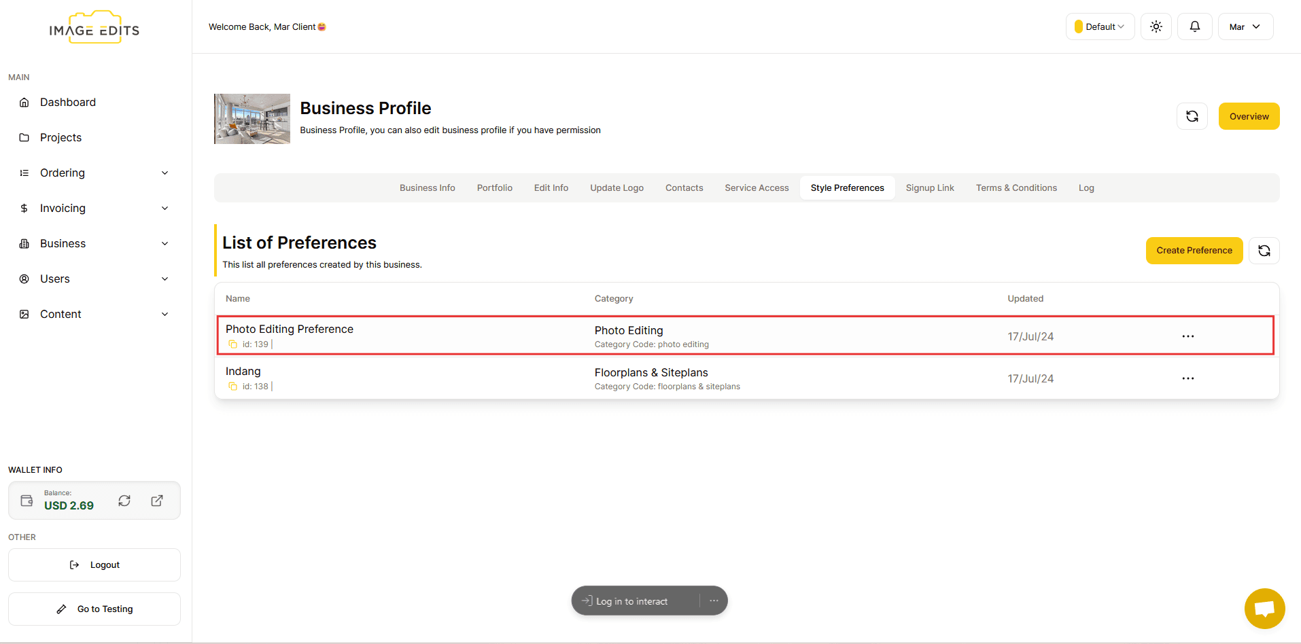Switch to the Terms & Conditions tab
The image size is (1301, 644).
(x=1016, y=188)
